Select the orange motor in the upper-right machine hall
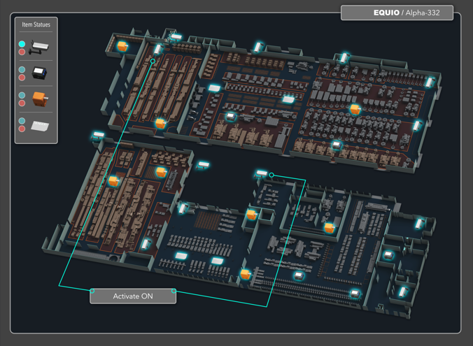Screen dimensions: 473x346 355,109
